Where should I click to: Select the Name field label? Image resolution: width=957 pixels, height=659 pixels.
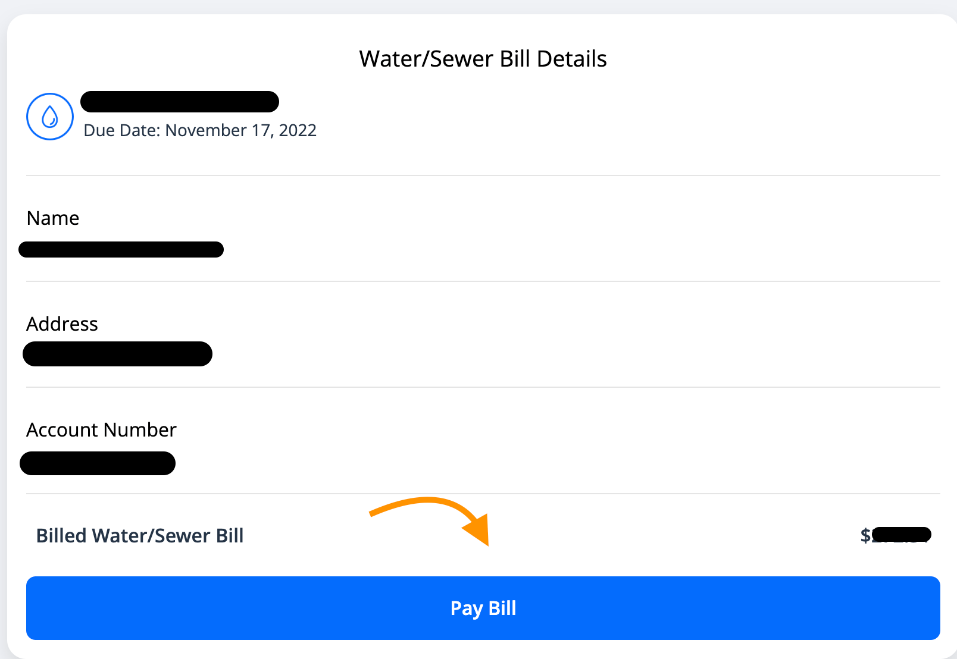tap(52, 218)
